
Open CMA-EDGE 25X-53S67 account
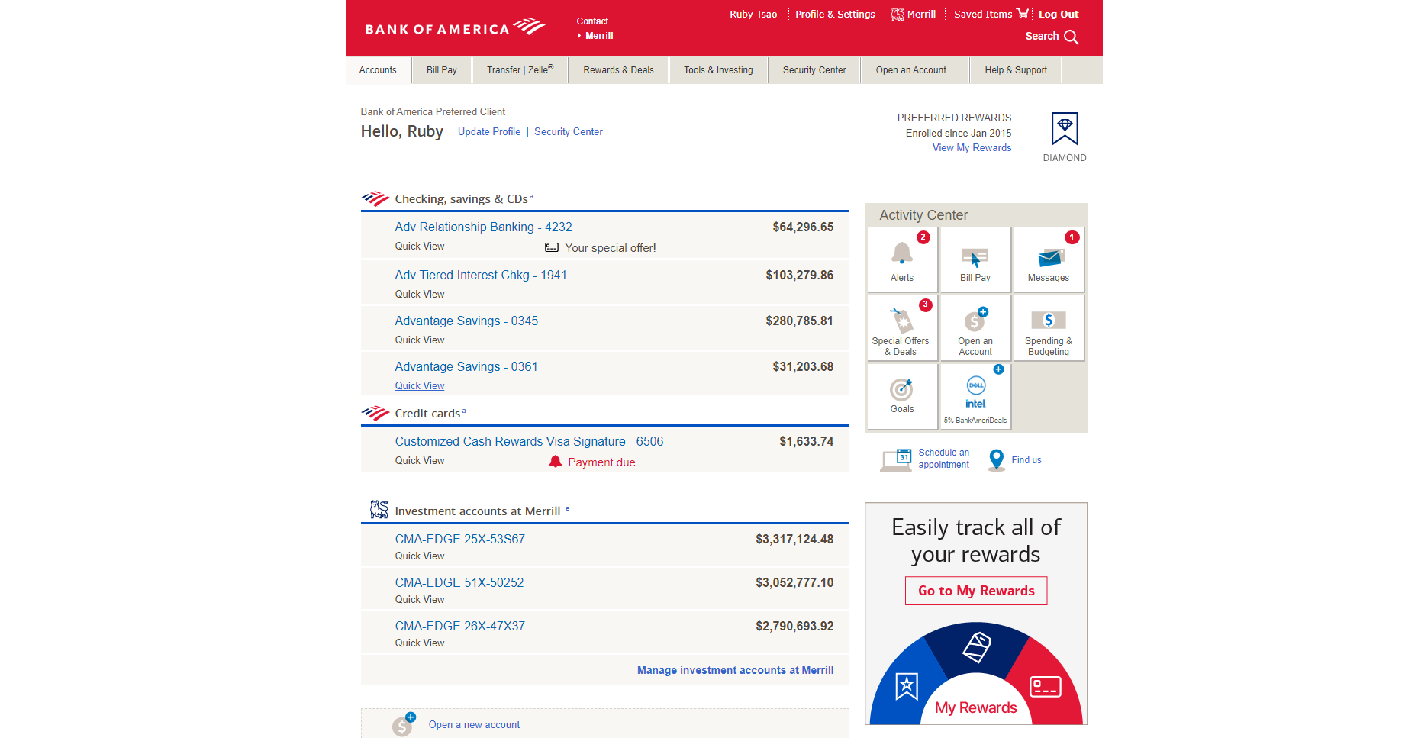point(459,540)
